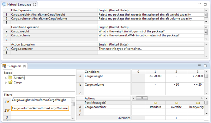Close the Cargo.ers editor tab

(x=25, y=66)
